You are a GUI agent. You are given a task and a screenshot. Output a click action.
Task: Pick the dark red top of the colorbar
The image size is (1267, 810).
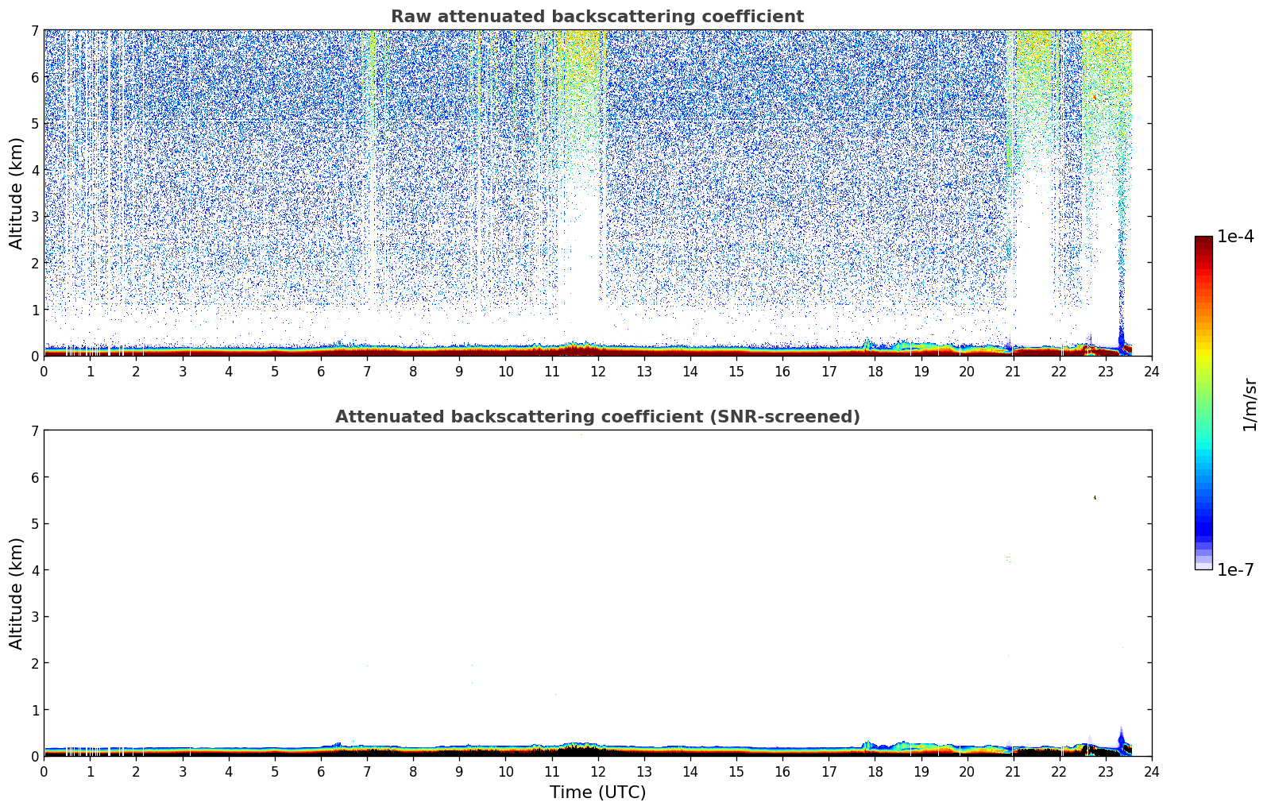tap(1203, 242)
